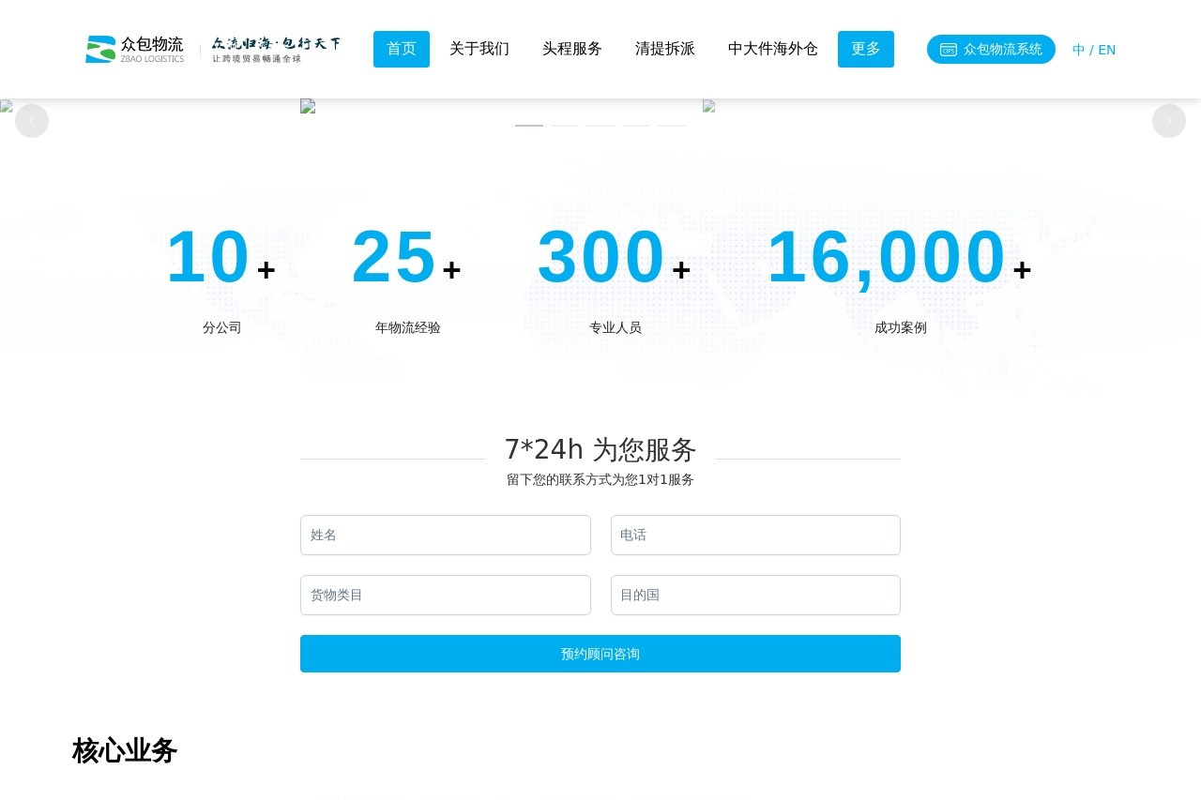This screenshot has width=1201, height=800.
Task: Jump to the fifth carousel indicator
Action: 672,125
